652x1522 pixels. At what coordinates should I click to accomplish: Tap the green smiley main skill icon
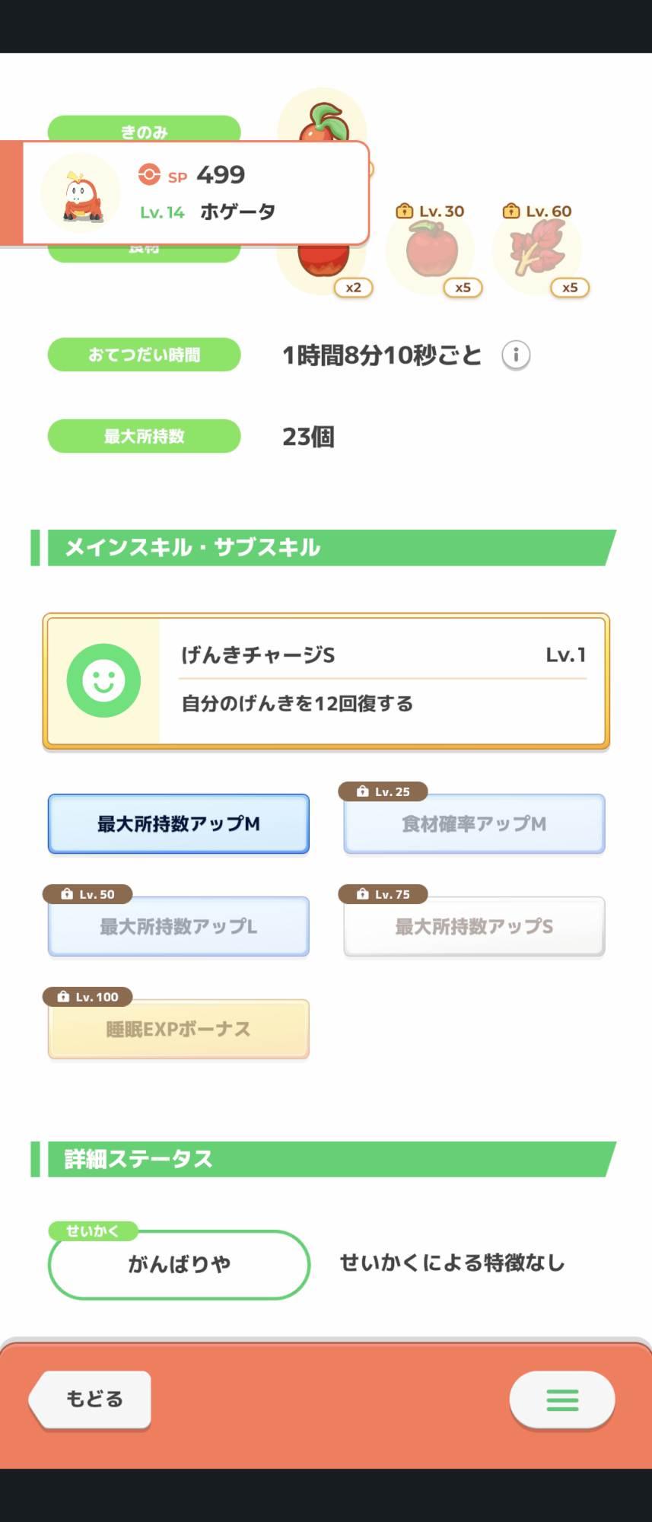tap(103, 680)
